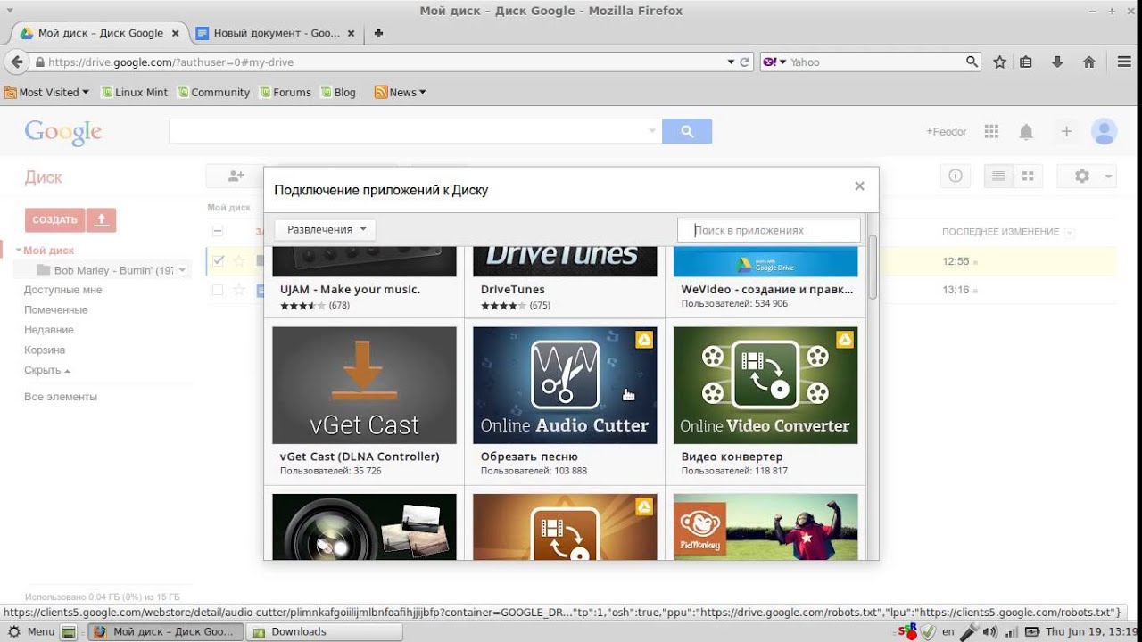The height and width of the screenshot is (642, 1142).
Task: Expand the Drive search options arrow
Action: 652,131
